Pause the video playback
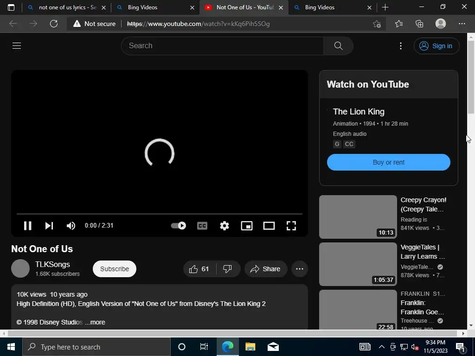The width and height of the screenshot is (475, 356). click(27, 226)
